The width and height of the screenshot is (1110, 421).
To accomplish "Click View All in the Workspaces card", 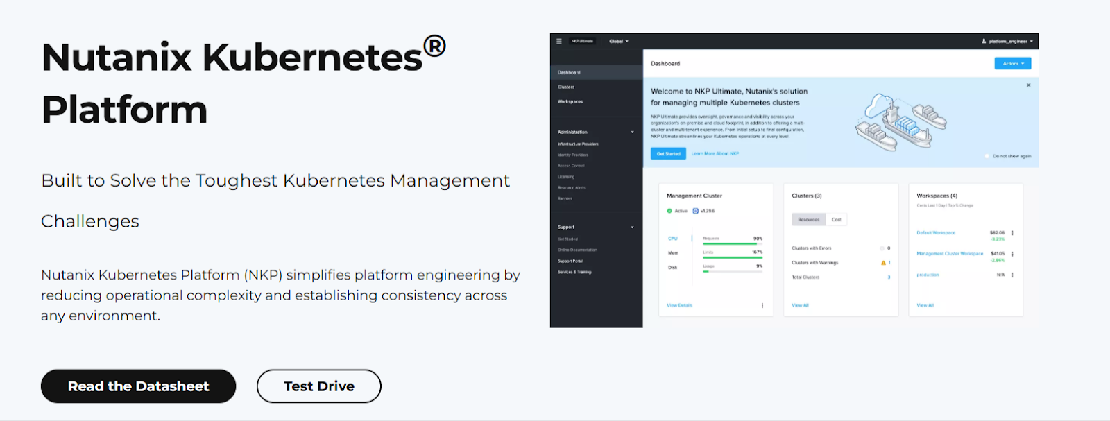I will (x=925, y=305).
